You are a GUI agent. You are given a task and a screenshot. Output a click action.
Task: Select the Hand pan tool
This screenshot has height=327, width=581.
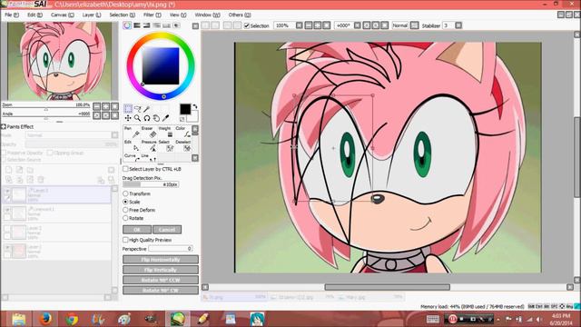click(x=156, y=118)
